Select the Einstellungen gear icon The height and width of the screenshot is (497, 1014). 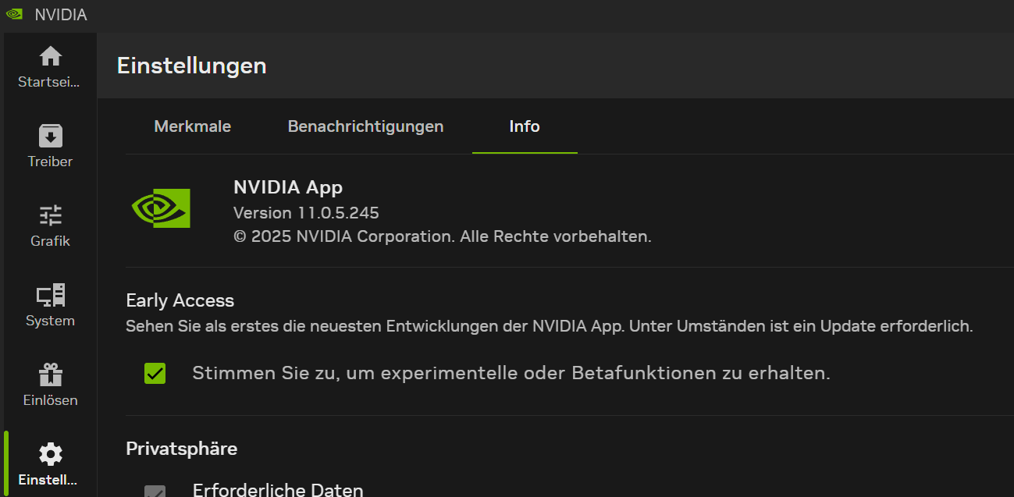click(50, 454)
